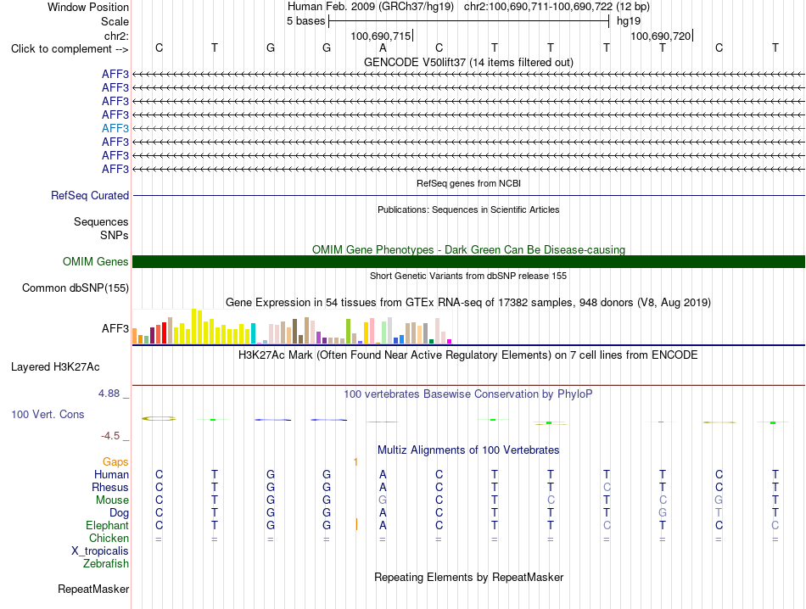Screen dimensions: 806x609
Task: Open the Layered H3K27Ac track label
Action: 55,367
